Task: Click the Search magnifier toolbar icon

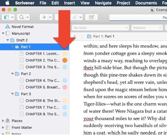Action: pyautogui.click(x=22, y=17)
